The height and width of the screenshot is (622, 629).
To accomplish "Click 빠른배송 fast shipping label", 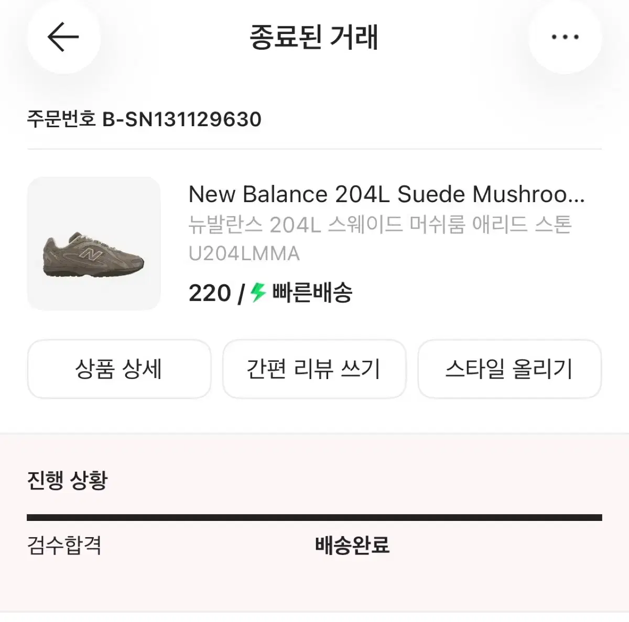I will click(x=311, y=293).
